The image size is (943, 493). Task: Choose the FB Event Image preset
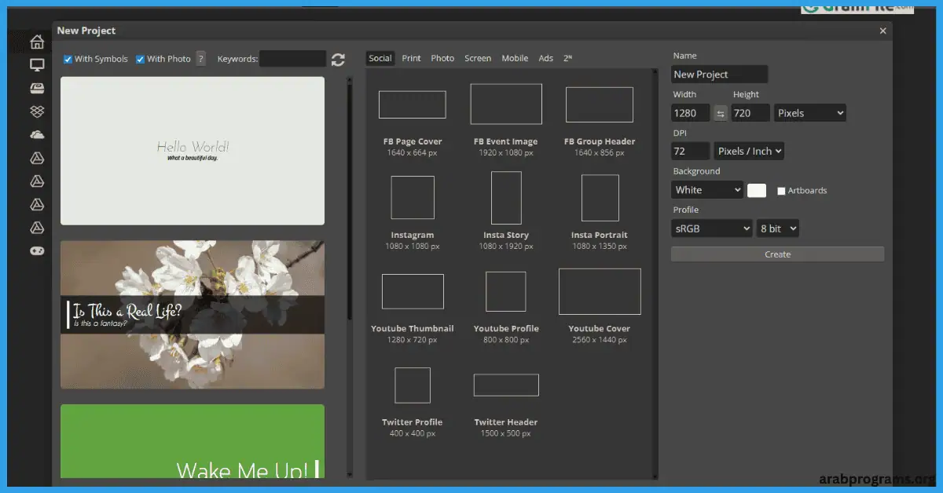pos(505,120)
